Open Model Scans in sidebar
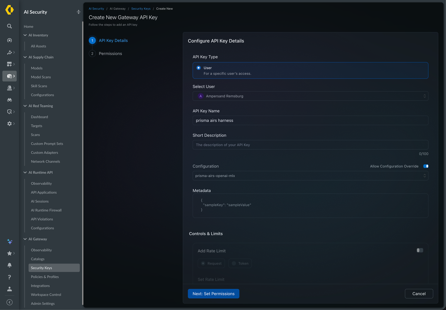This screenshot has width=446, height=310. 41,77
